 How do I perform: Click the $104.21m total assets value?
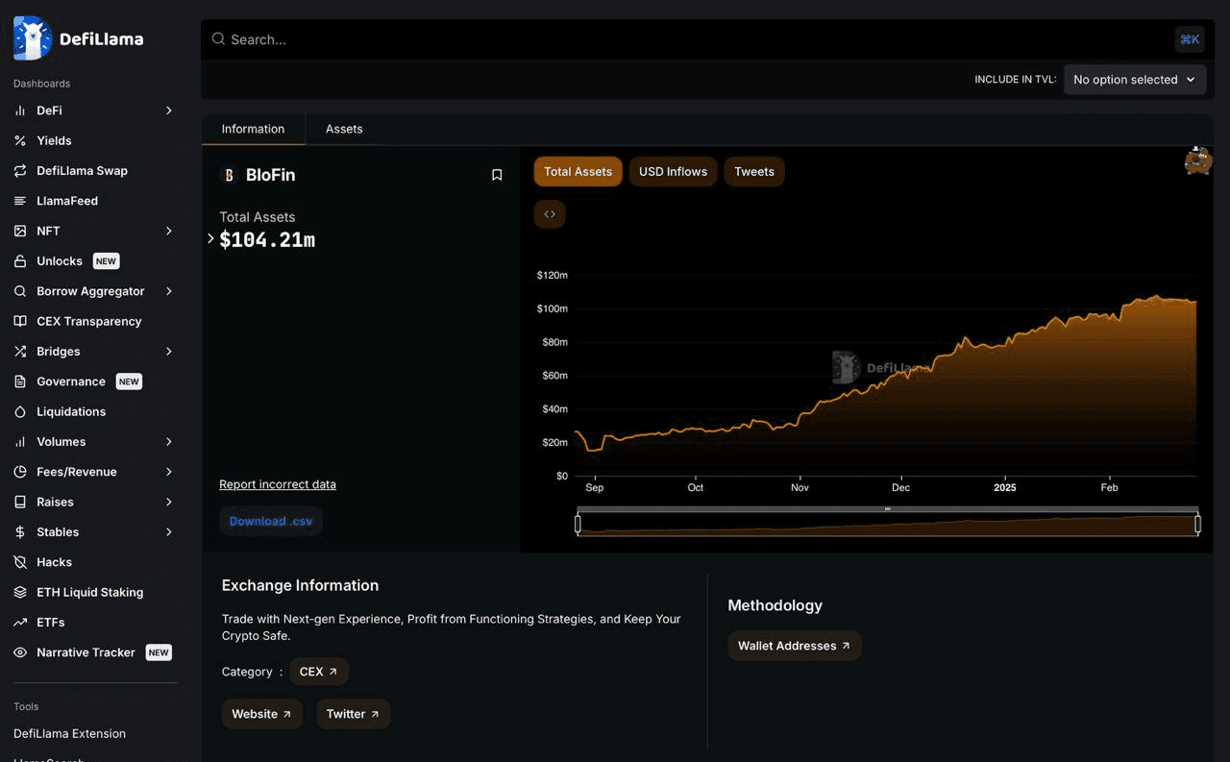(267, 240)
